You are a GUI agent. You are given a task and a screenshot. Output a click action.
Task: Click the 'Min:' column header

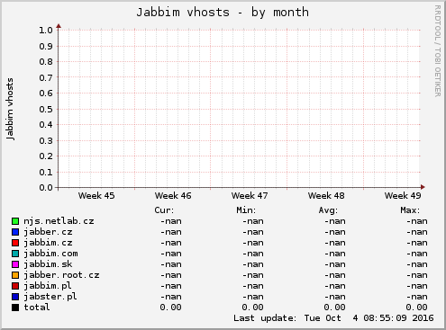(x=246, y=210)
